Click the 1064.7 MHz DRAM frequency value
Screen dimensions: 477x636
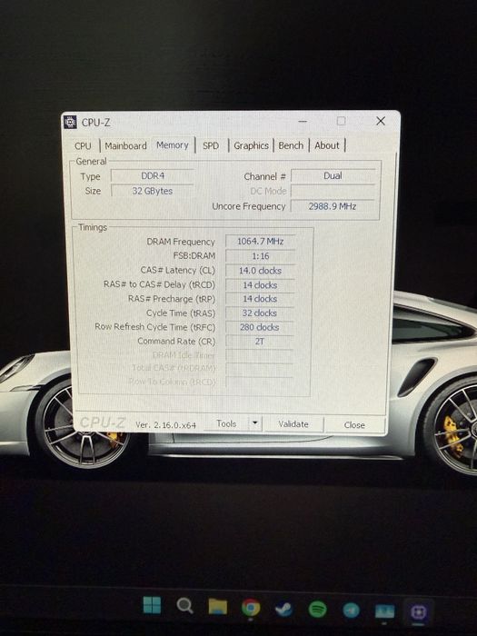(260, 242)
